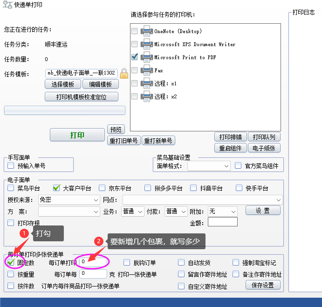Click the Microsoft Print to PDF printer icon

pos(146,57)
